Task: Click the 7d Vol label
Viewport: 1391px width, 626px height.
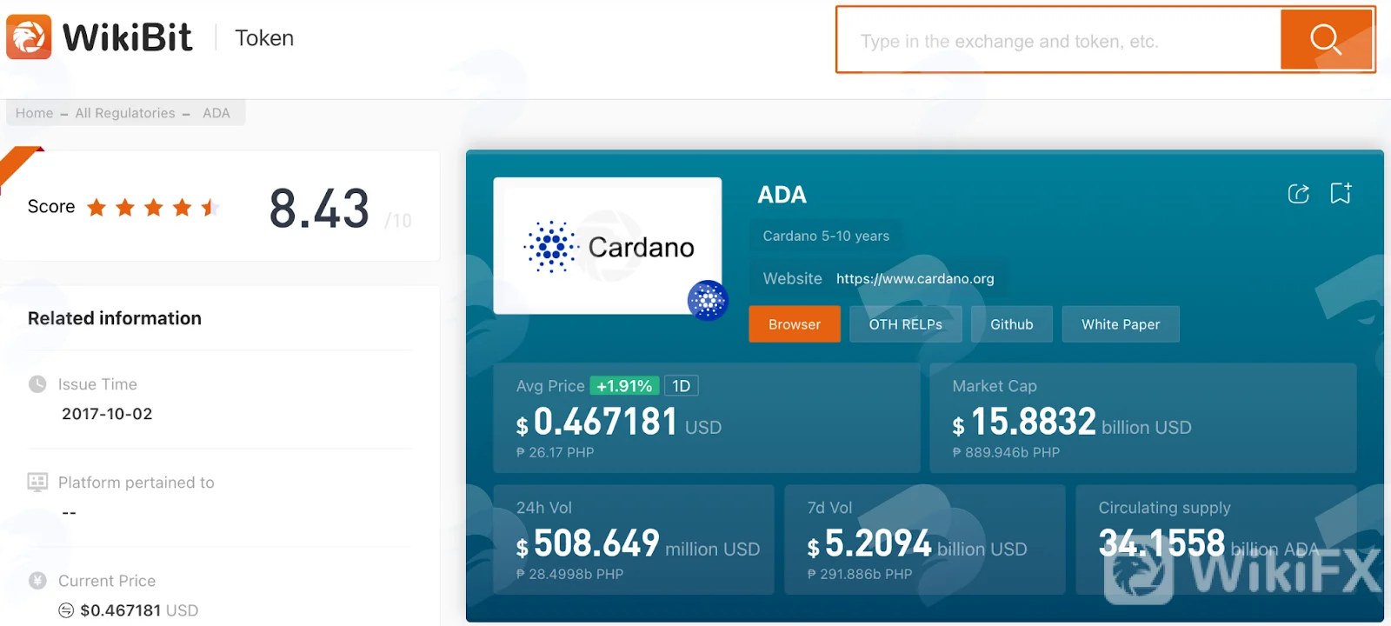Action: (829, 508)
